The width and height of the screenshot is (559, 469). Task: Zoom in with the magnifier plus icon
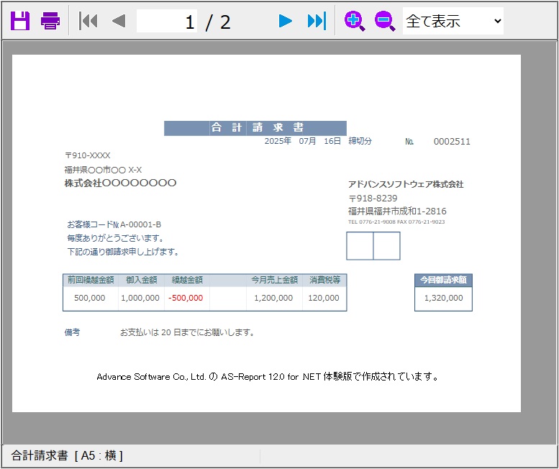pyautogui.click(x=354, y=21)
